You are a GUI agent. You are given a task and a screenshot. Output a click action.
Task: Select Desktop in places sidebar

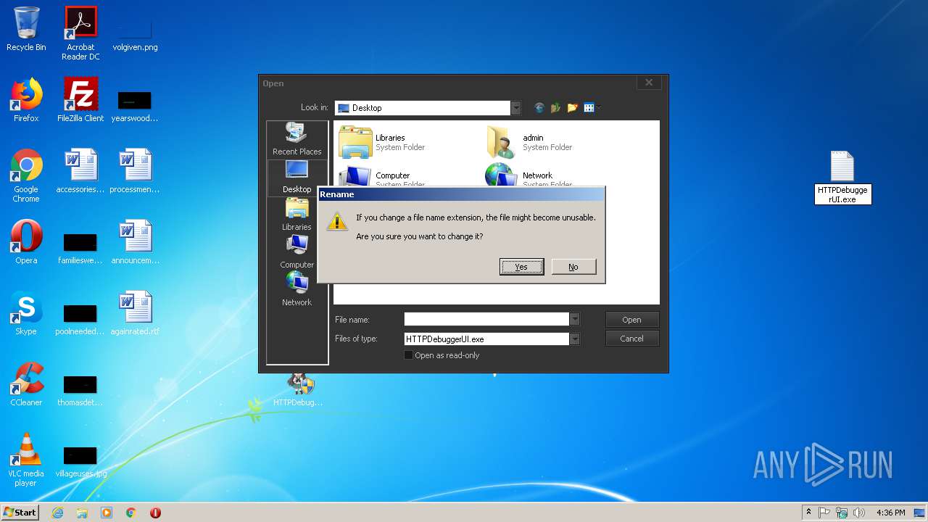tap(297, 177)
